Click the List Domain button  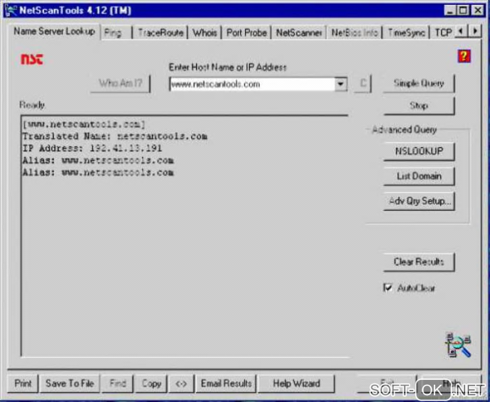point(419,176)
